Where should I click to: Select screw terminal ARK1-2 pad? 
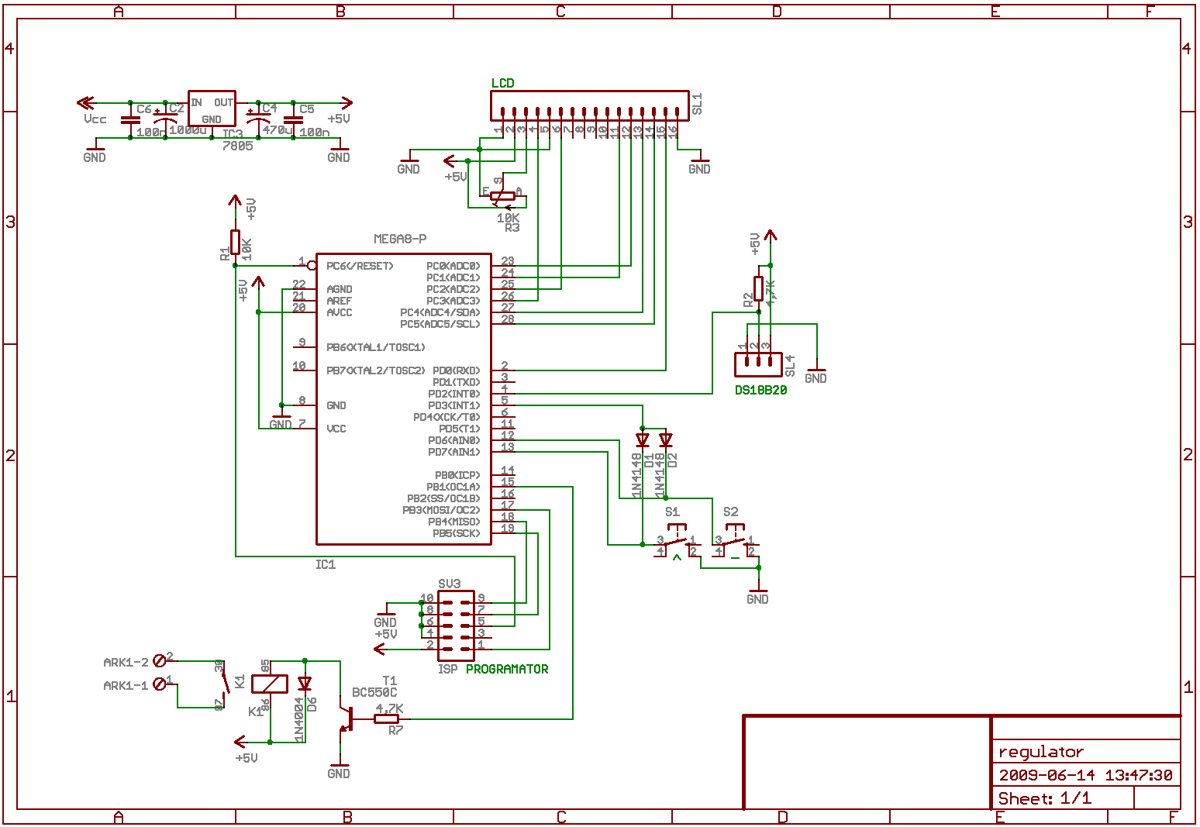click(x=160, y=660)
